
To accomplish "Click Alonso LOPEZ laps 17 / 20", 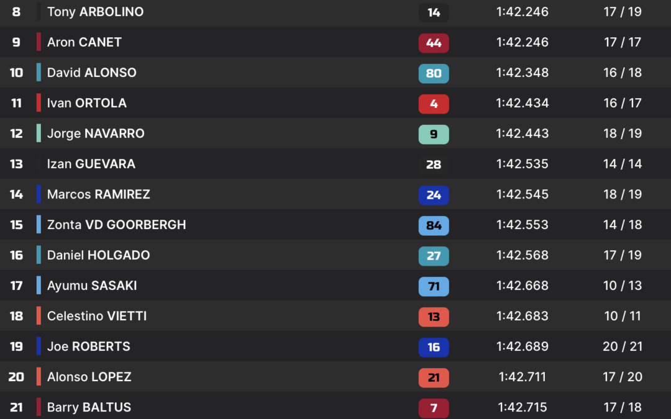I will click(623, 377).
